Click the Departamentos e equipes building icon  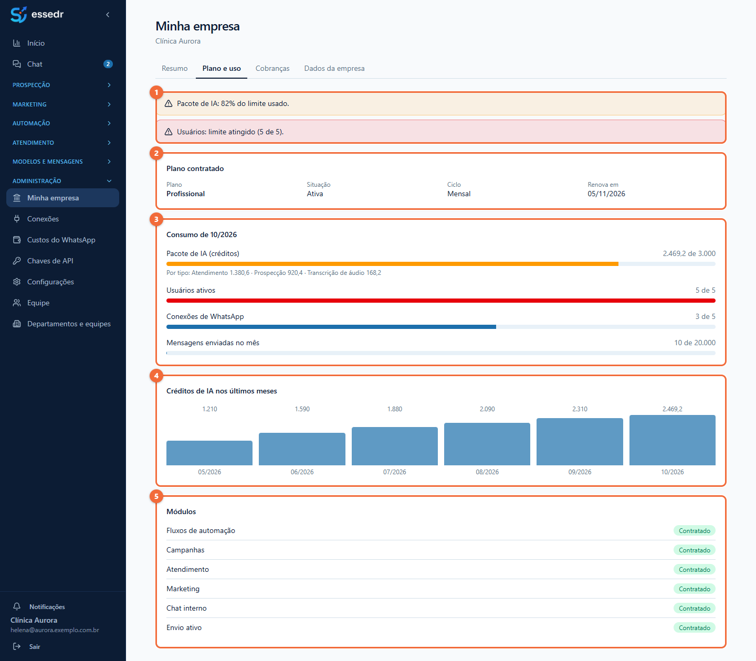click(x=17, y=324)
